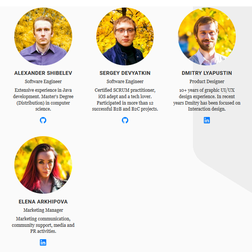Select the ALEXANDER SHIBELEV name heading

tap(43, 73)
